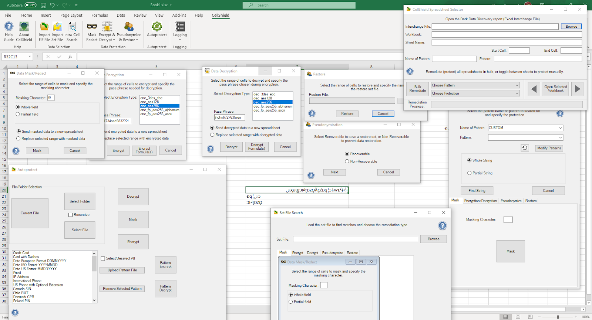This screenshot has height=320, width=592.
Task: Select Replace selected range with masked data
Action: [x=18, y=139]
